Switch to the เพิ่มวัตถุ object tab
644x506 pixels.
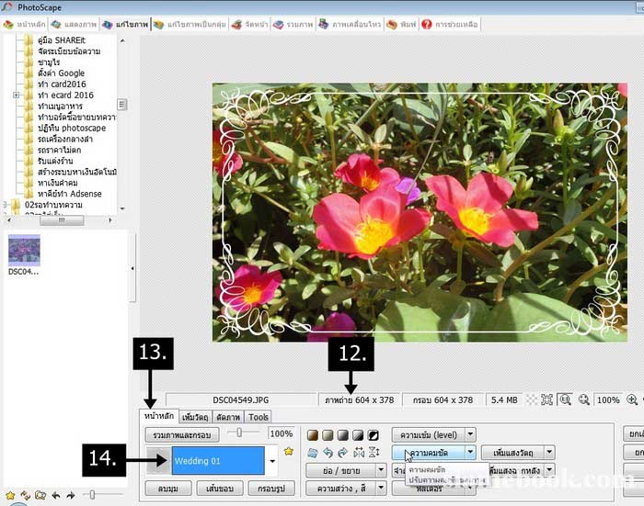195,417
